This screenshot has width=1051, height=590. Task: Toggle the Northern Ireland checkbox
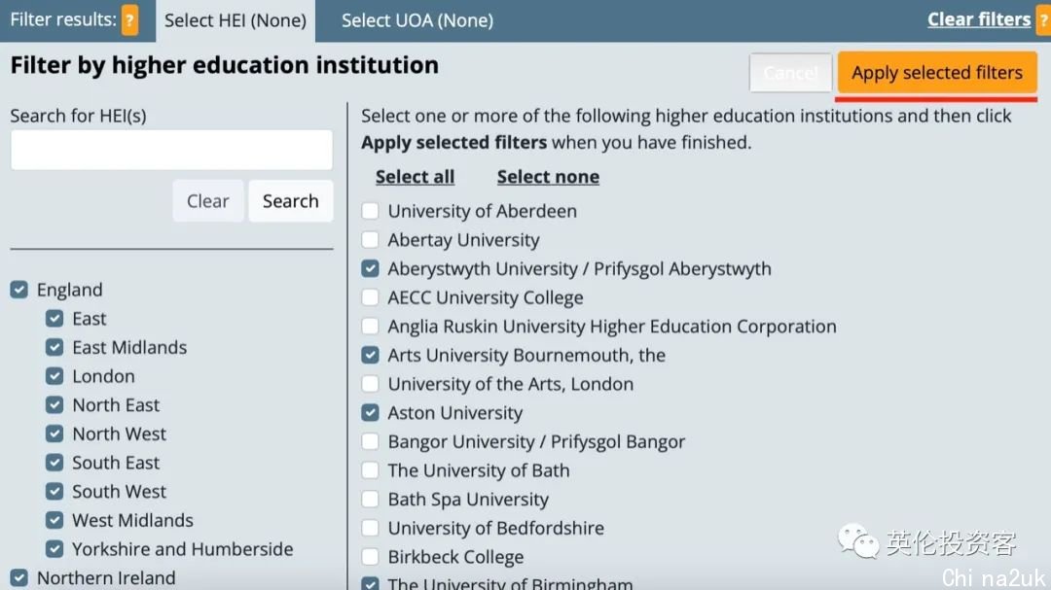[19, 577]
